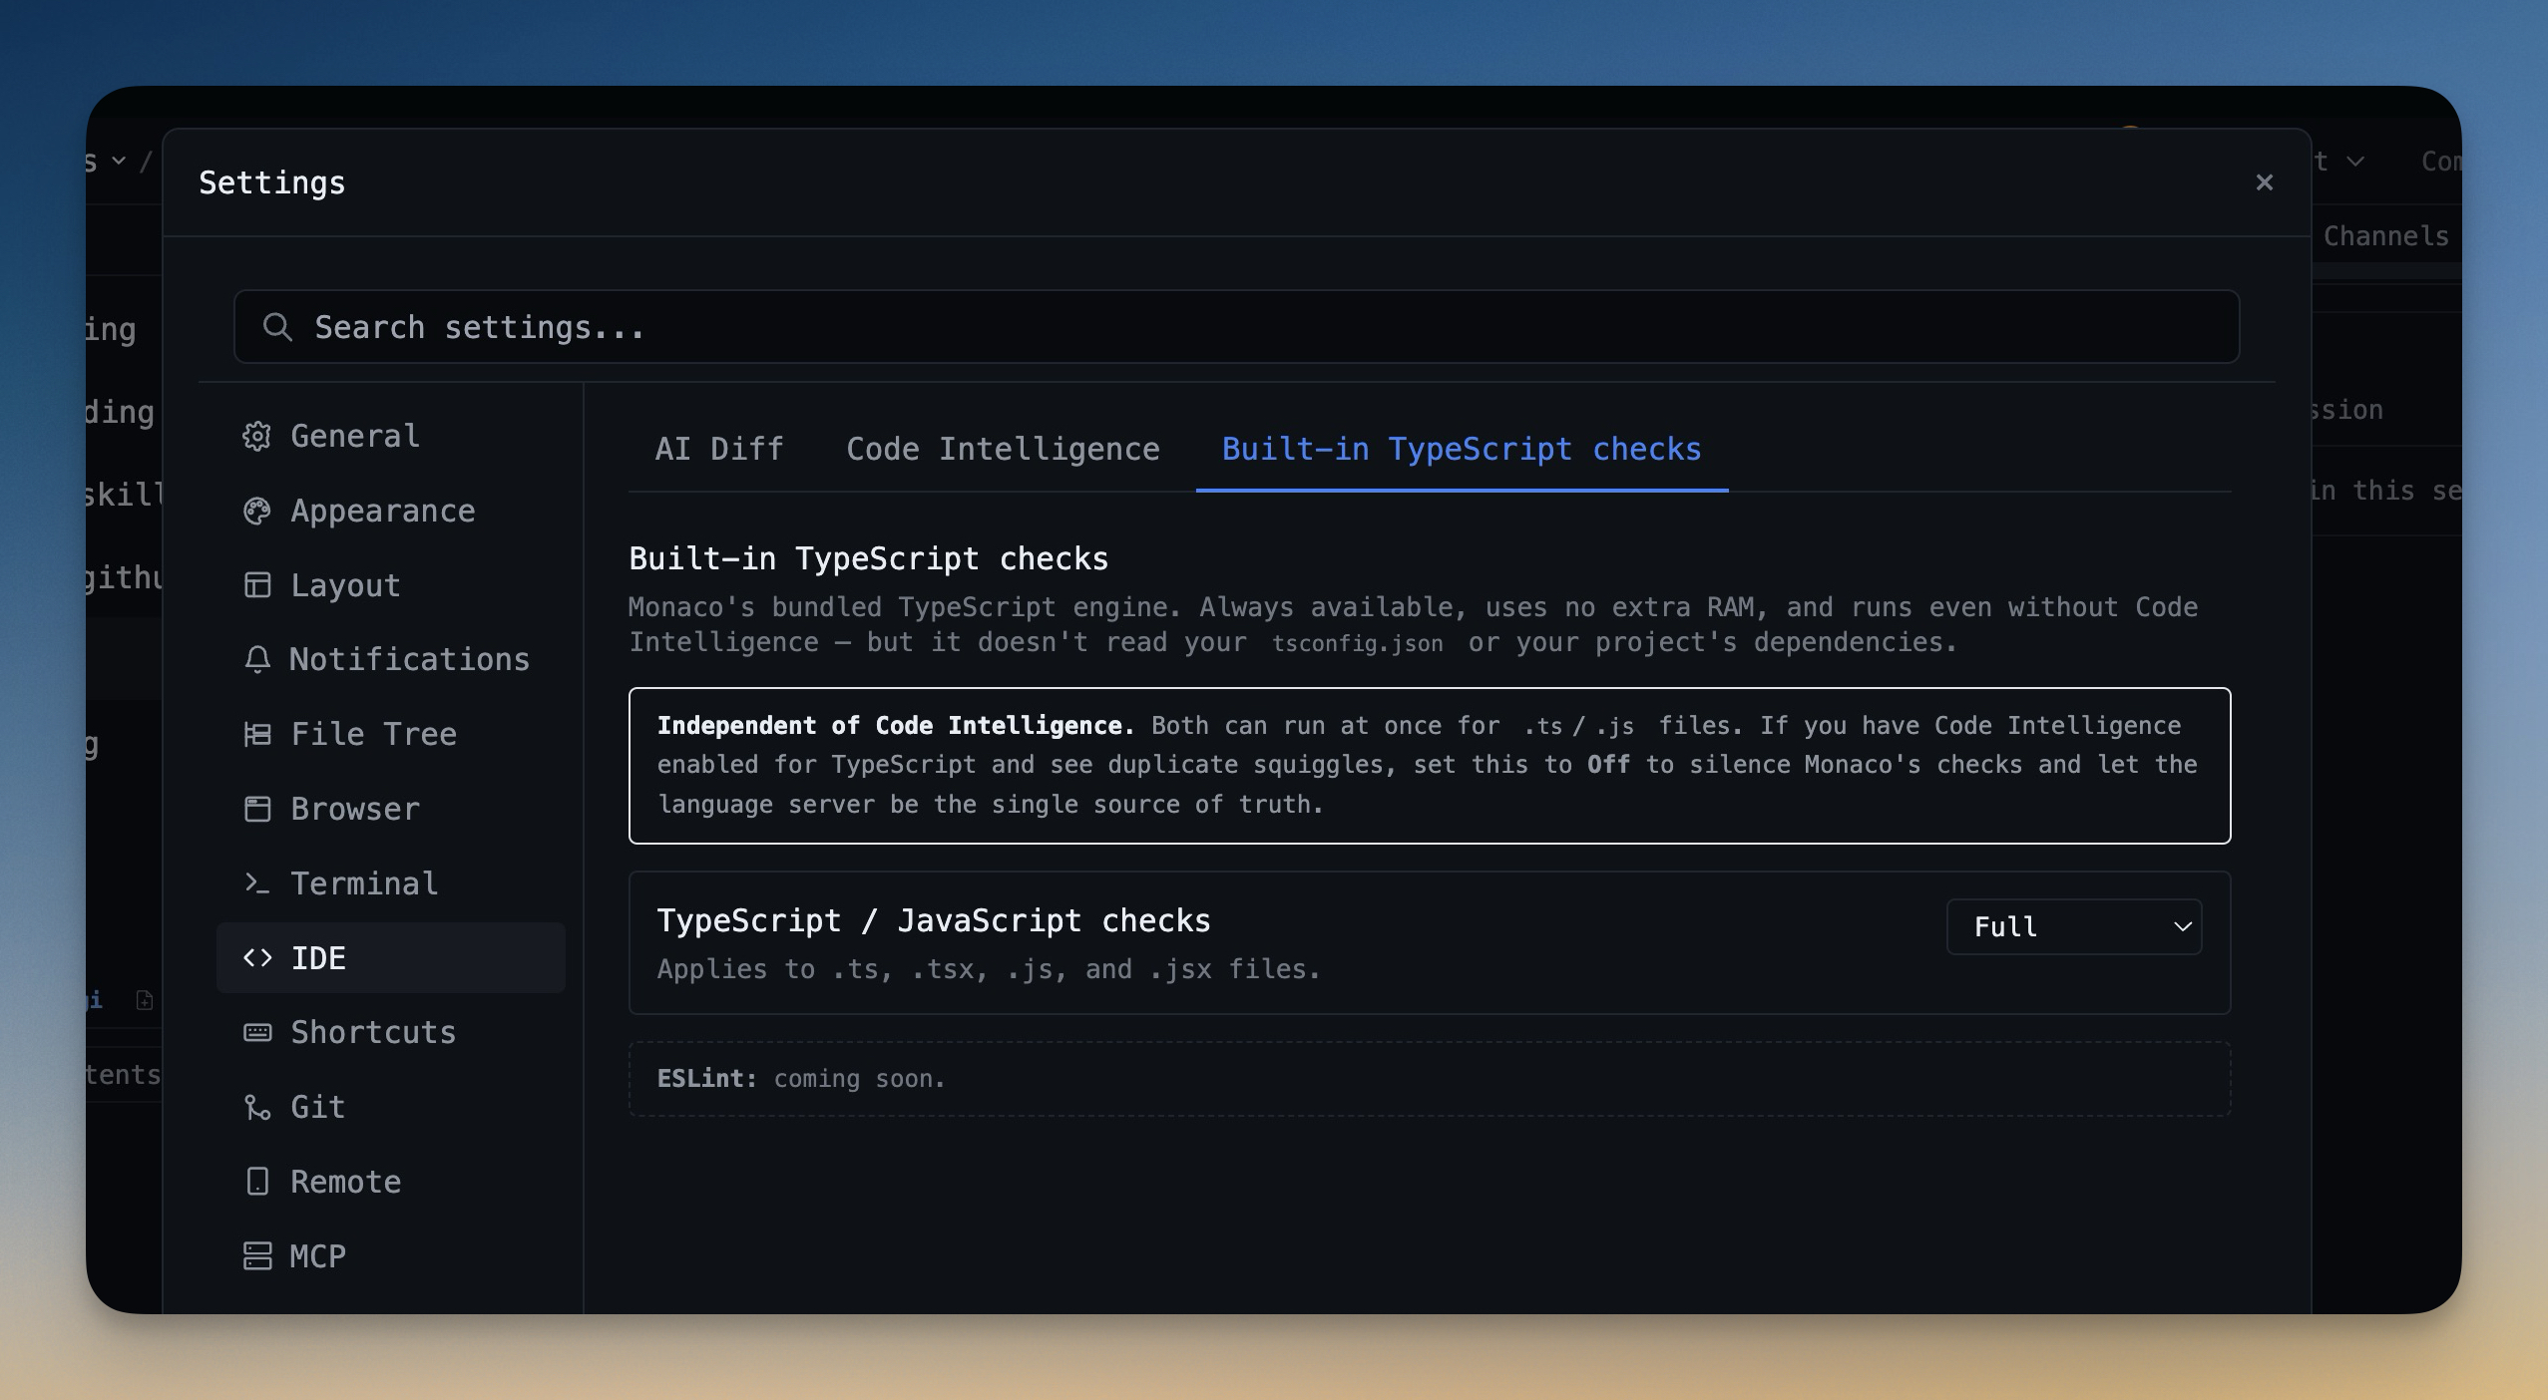Click the Layout panel icon
The image size is (2548, 1400).
point(256,584)
